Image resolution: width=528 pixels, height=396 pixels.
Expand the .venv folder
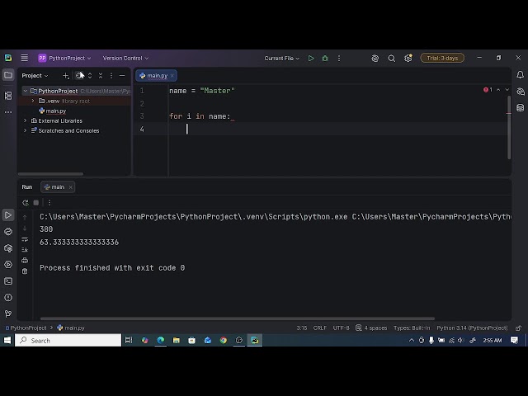point(33,101)
